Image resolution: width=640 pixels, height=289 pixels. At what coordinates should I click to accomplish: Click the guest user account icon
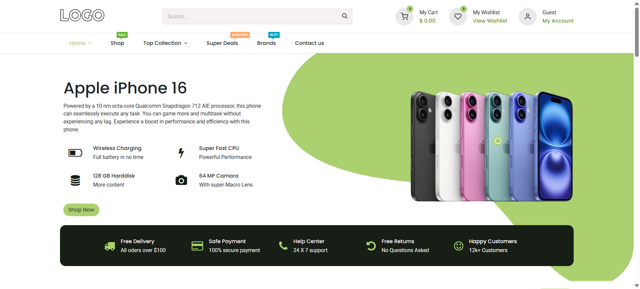pyautogui.click(x=527, y=17)
